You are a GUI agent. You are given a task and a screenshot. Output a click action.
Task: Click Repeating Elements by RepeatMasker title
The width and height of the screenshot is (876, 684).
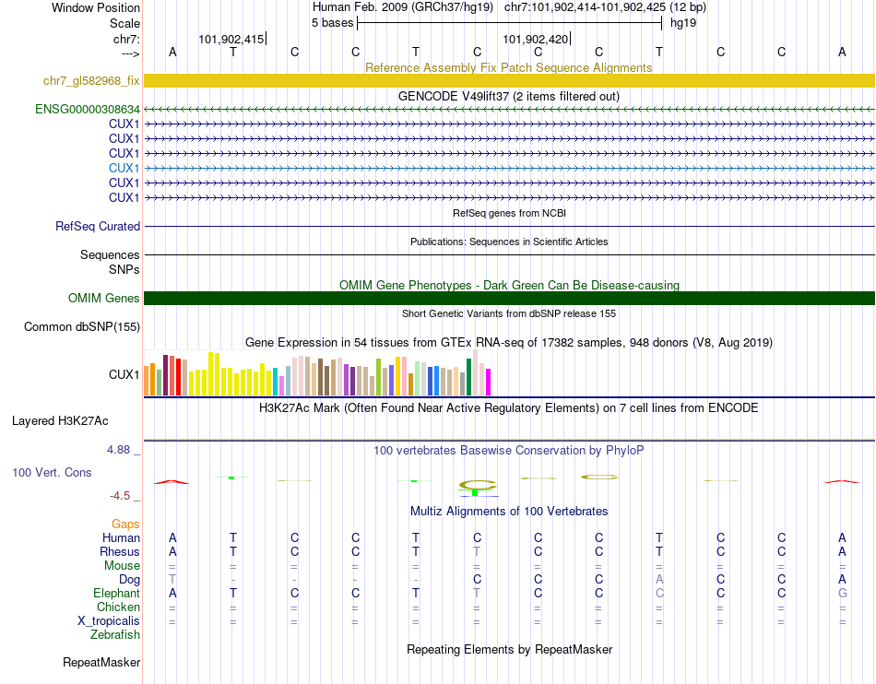[509, 649]
